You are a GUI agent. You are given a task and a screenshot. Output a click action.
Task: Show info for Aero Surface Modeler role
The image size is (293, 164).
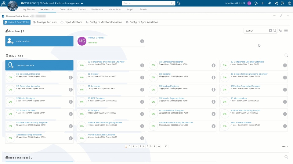click(x=285, y=126)
